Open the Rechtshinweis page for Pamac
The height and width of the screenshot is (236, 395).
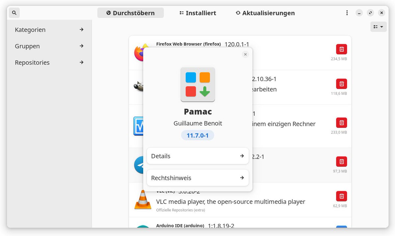(x=197, y=178)
